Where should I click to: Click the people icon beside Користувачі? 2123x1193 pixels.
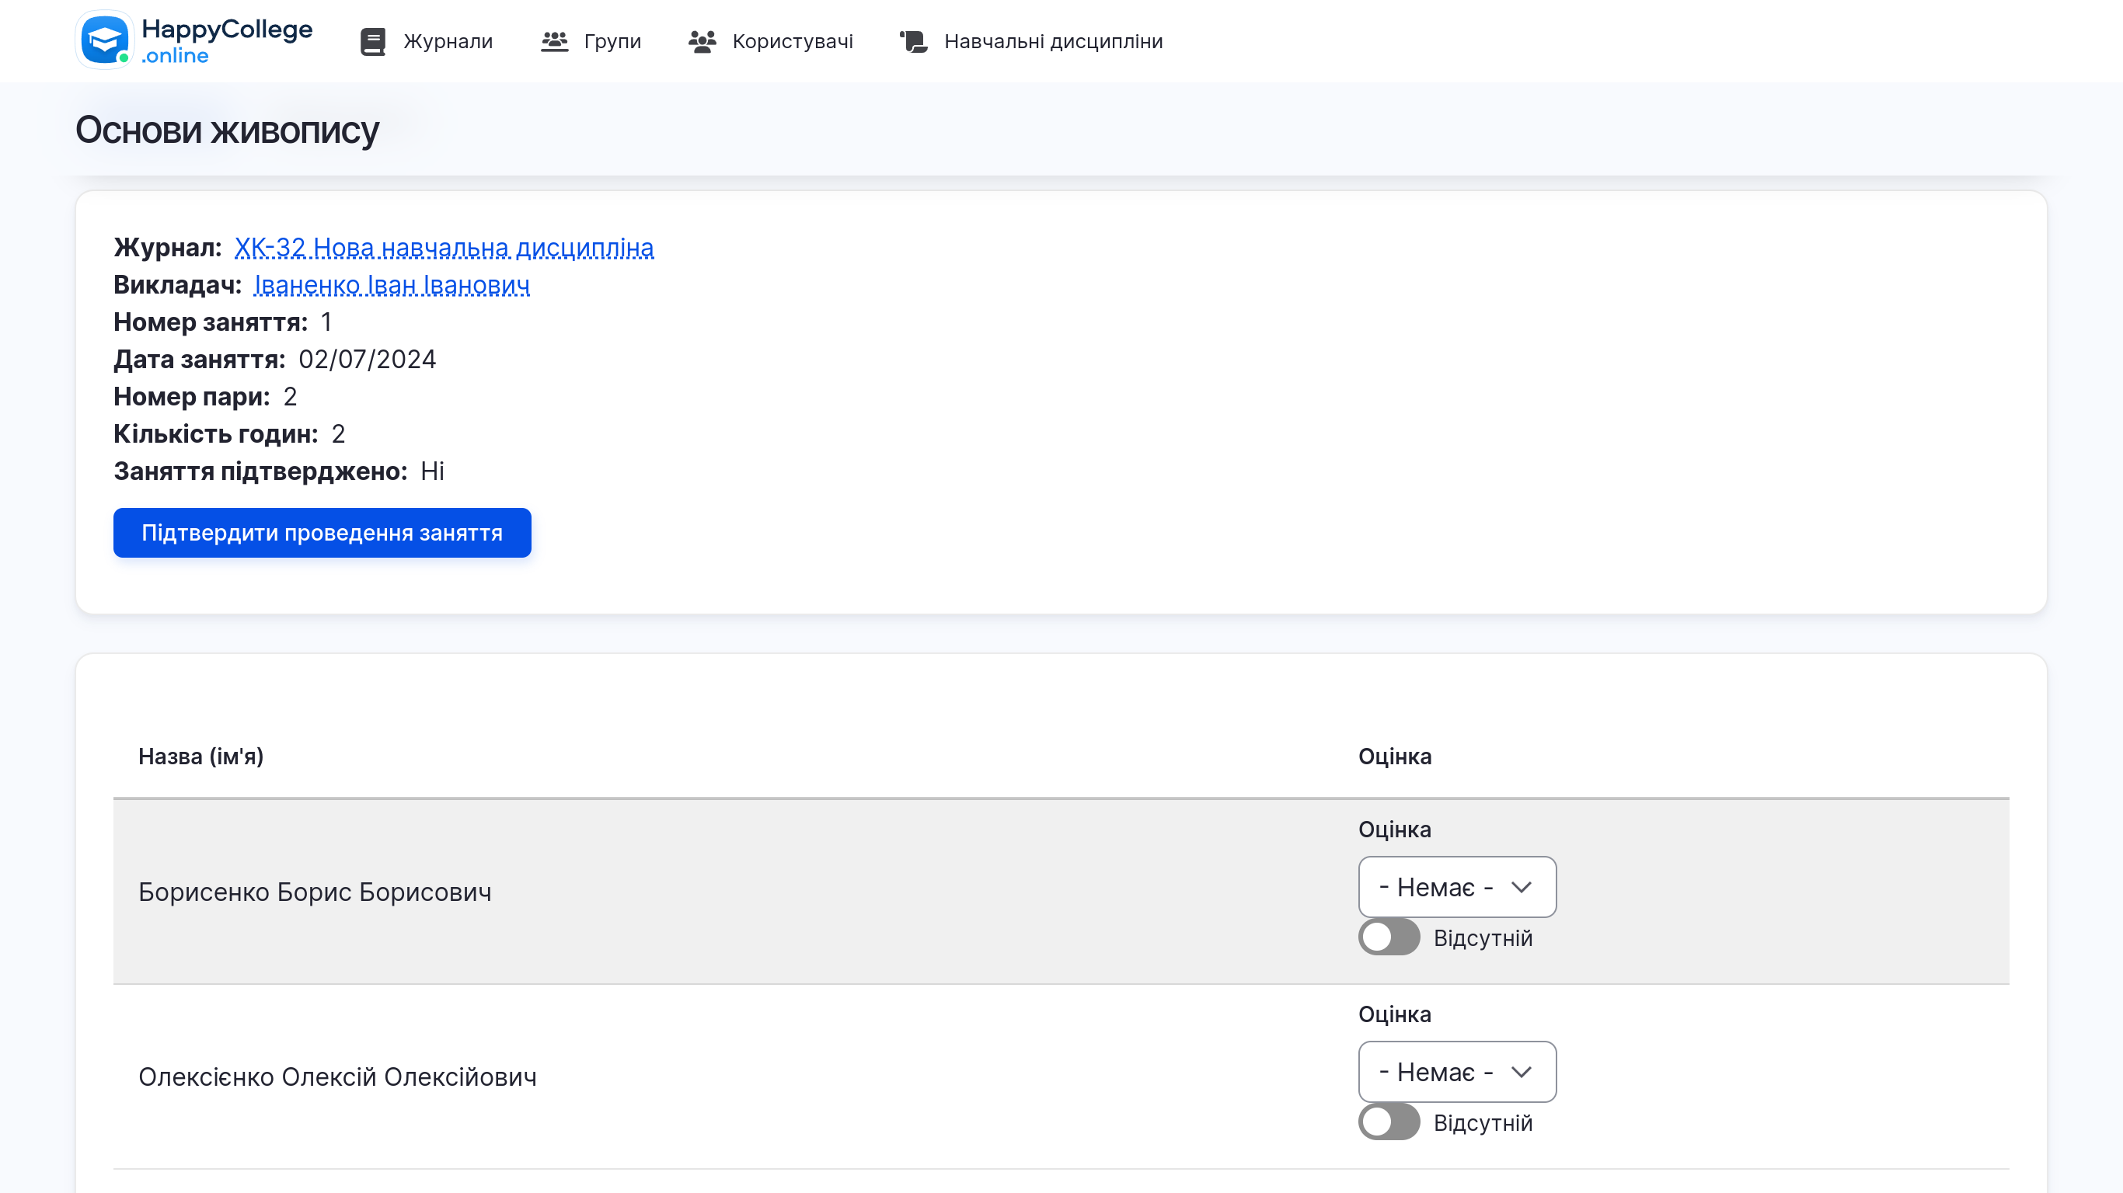pyautogui.click(x=702, y=40)
